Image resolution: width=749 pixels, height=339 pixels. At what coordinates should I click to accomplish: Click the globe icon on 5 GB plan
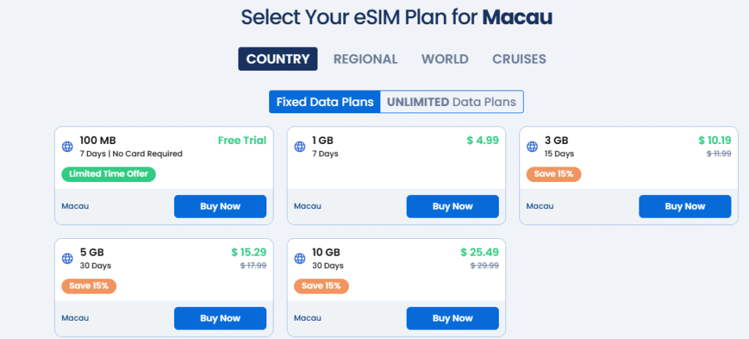(x=67, y=259)
